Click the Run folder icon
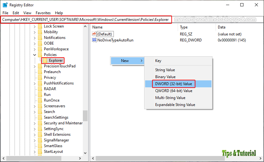 click(x=40, y=95)
